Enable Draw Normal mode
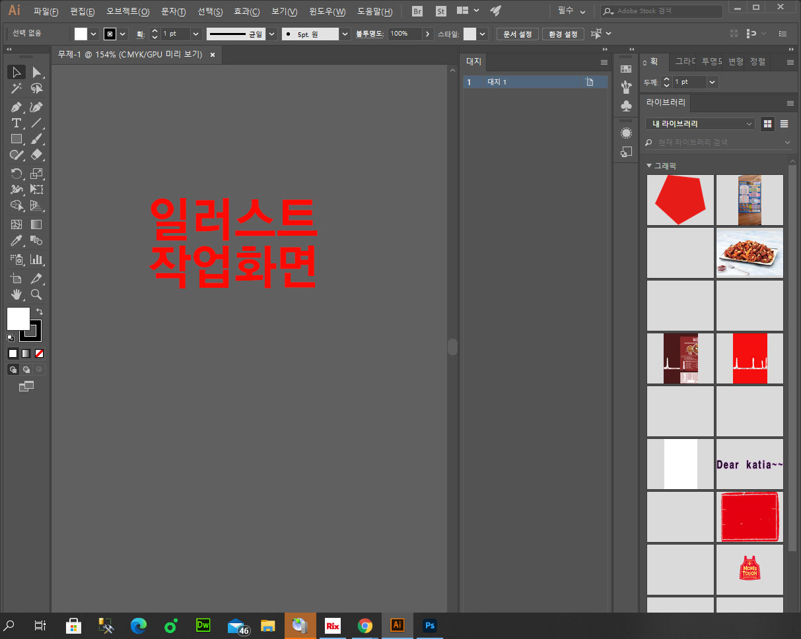 [x=13, y=370]
